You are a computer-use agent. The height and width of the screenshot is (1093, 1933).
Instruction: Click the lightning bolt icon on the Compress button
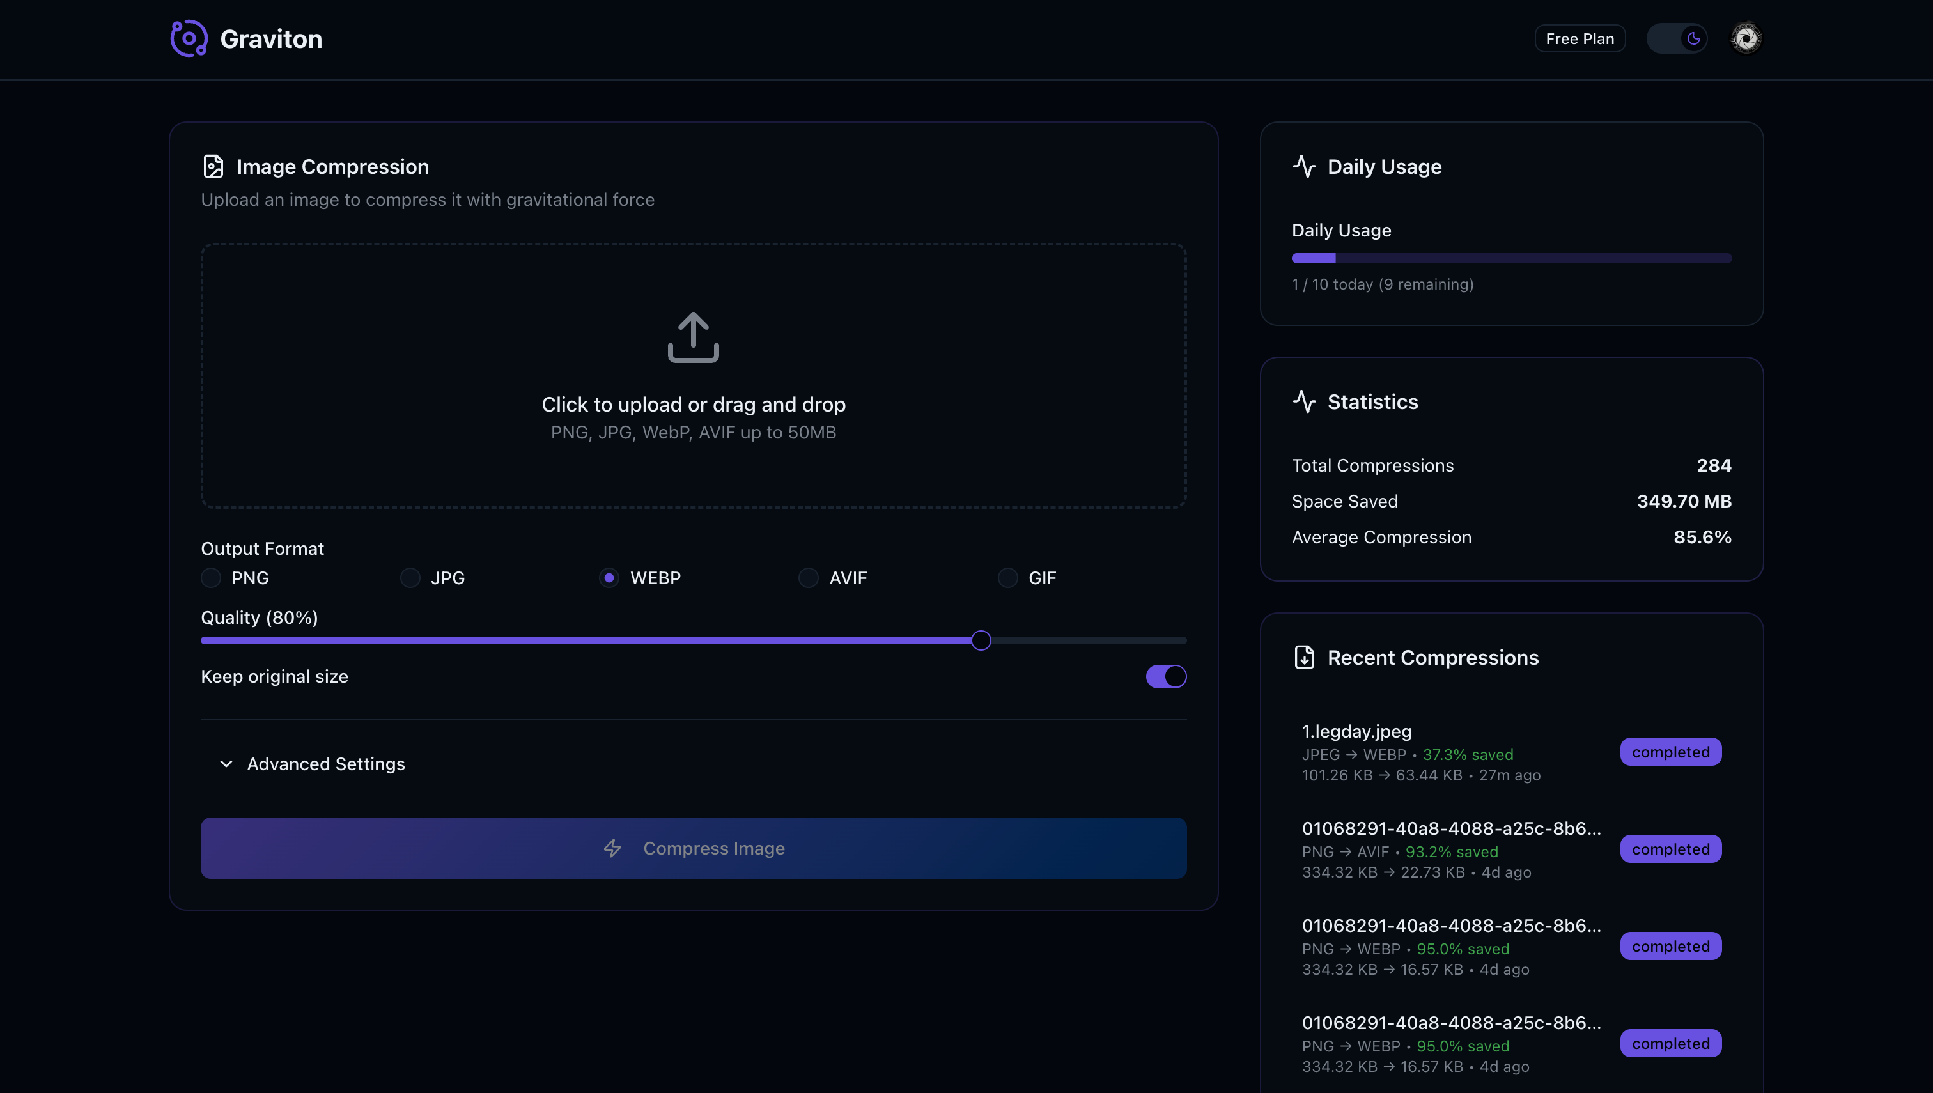pos(612,848)
